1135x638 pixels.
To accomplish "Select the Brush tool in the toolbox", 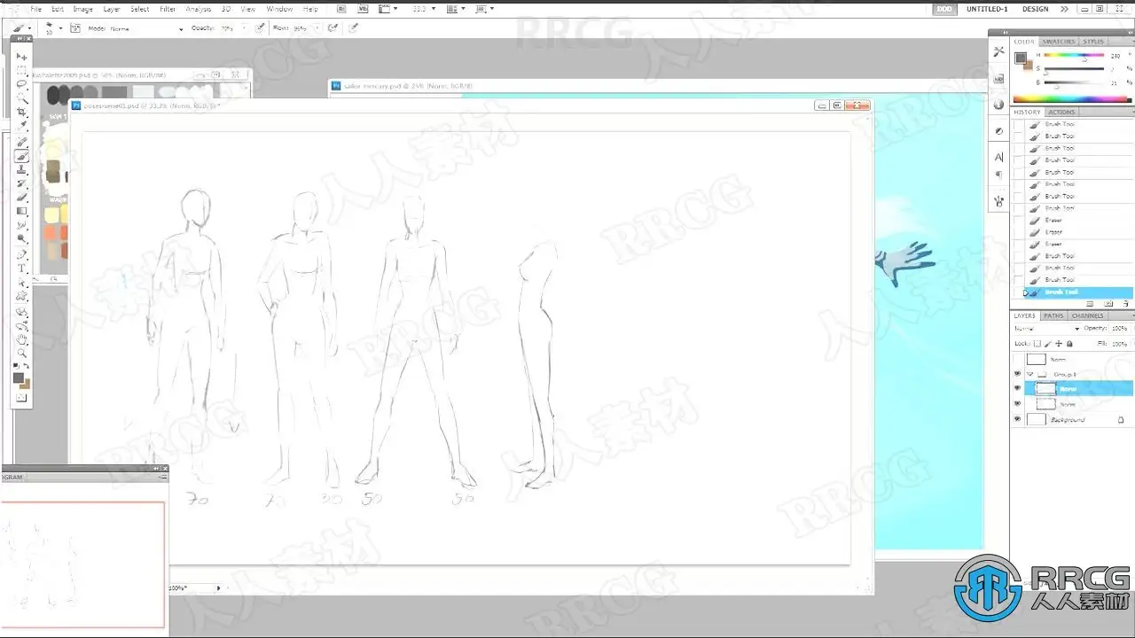I will pos(22,156).
